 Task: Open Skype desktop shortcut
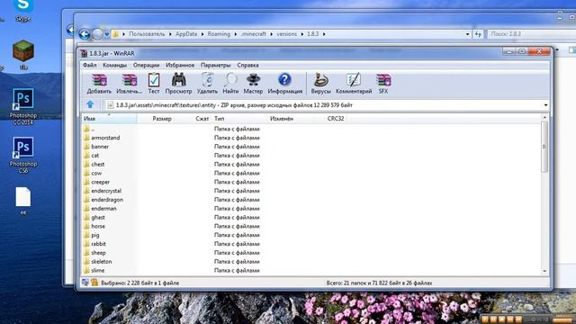22,10
